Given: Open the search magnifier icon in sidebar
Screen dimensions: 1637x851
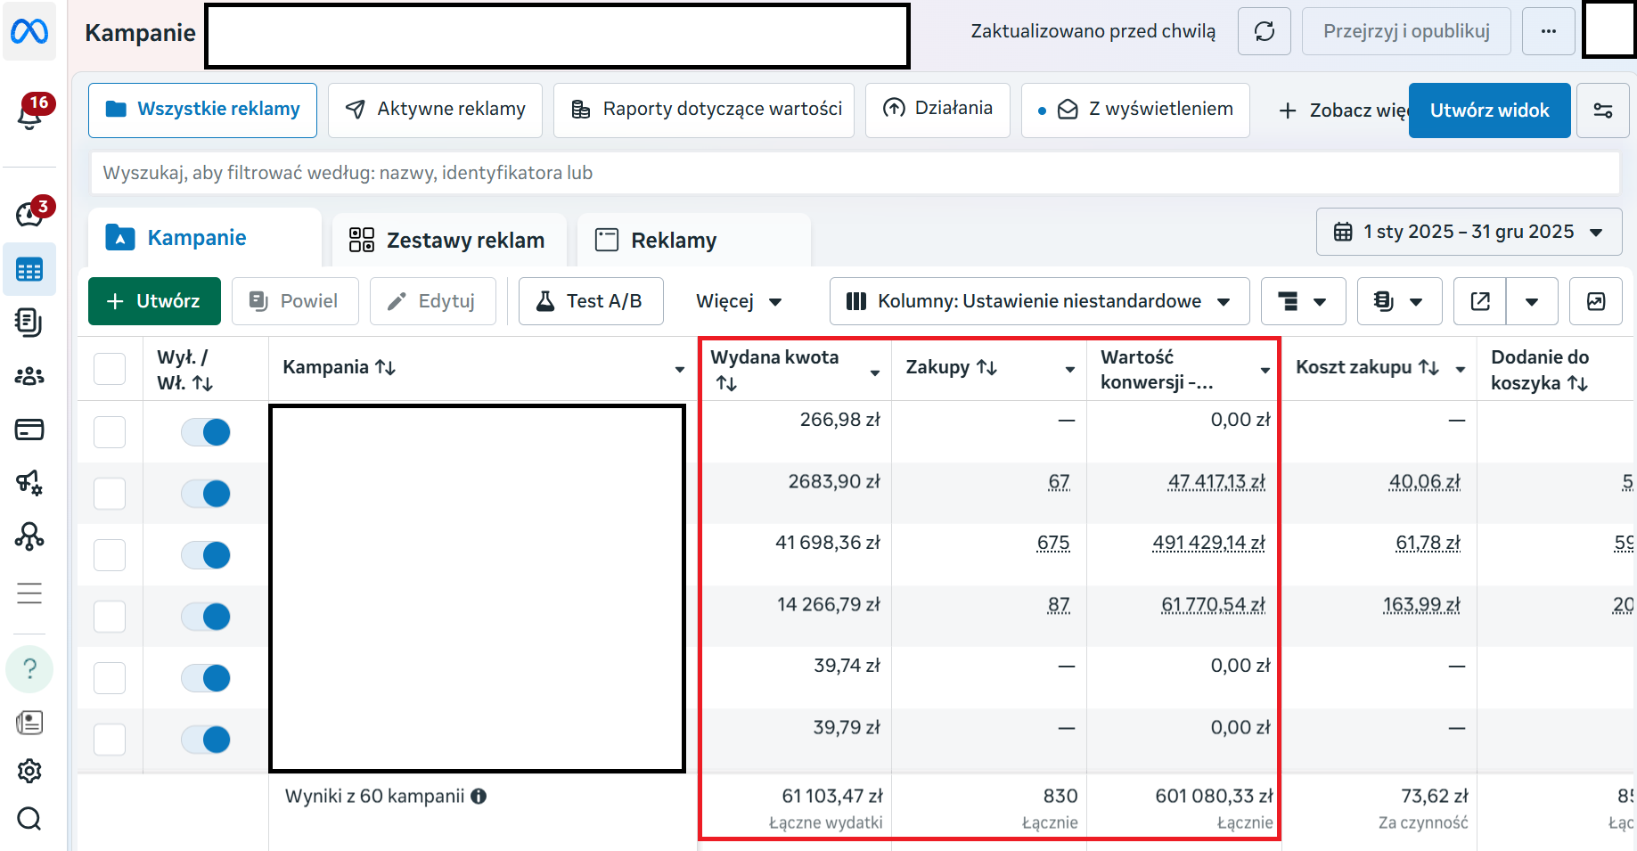Looking at the screenshot, I should [29, 818].
